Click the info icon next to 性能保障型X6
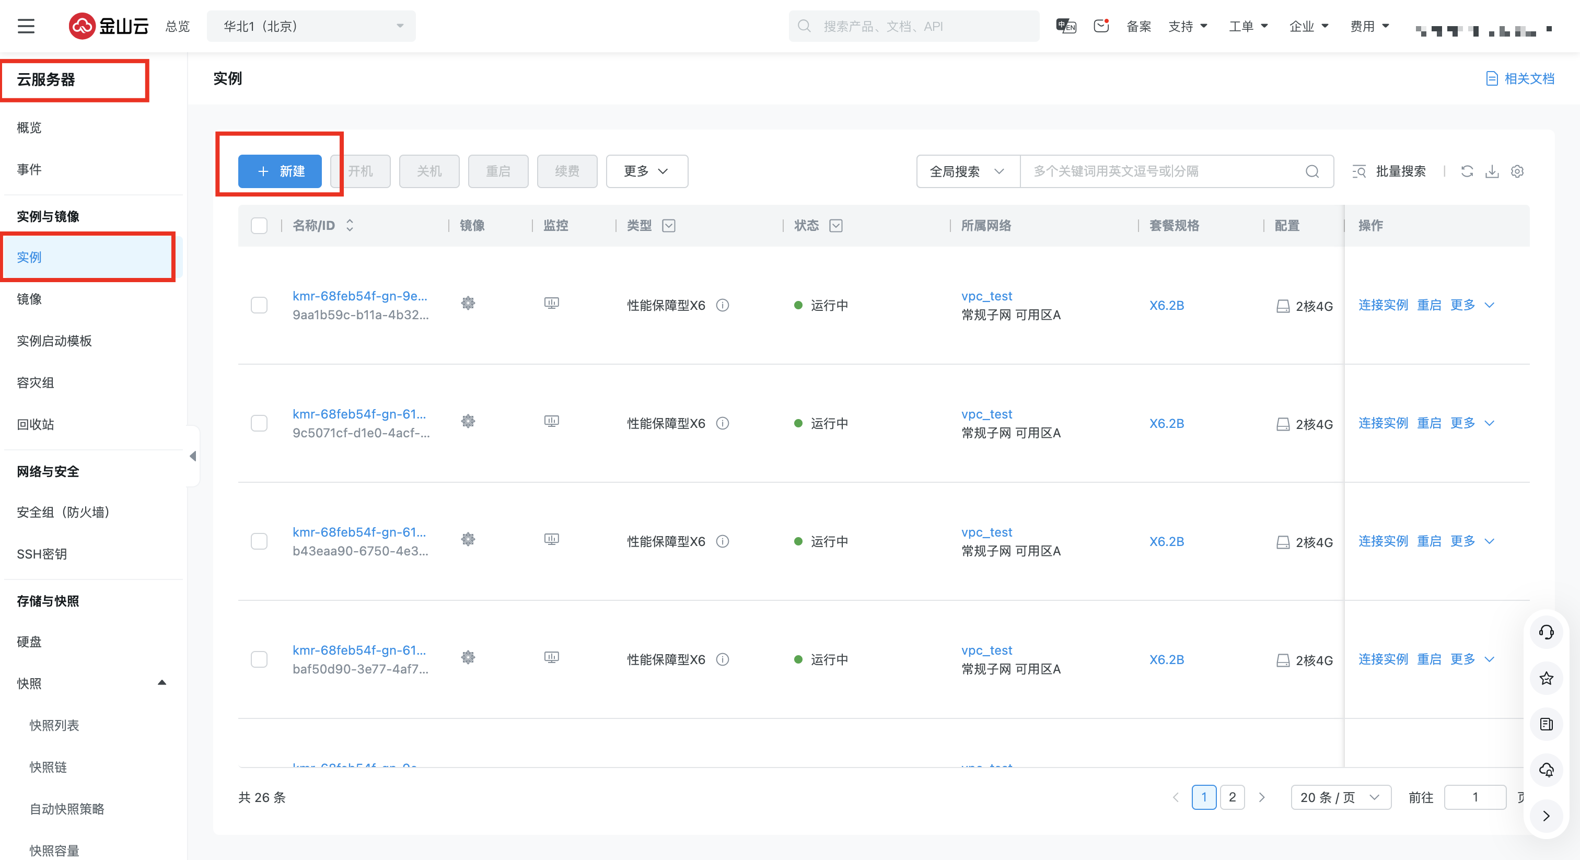This screenshot has height=860, width=1580. [x=723, y=305]
